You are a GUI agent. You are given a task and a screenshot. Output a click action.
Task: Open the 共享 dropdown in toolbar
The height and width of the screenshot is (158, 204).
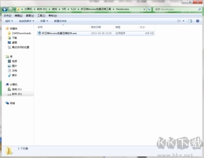coord(44,21)
